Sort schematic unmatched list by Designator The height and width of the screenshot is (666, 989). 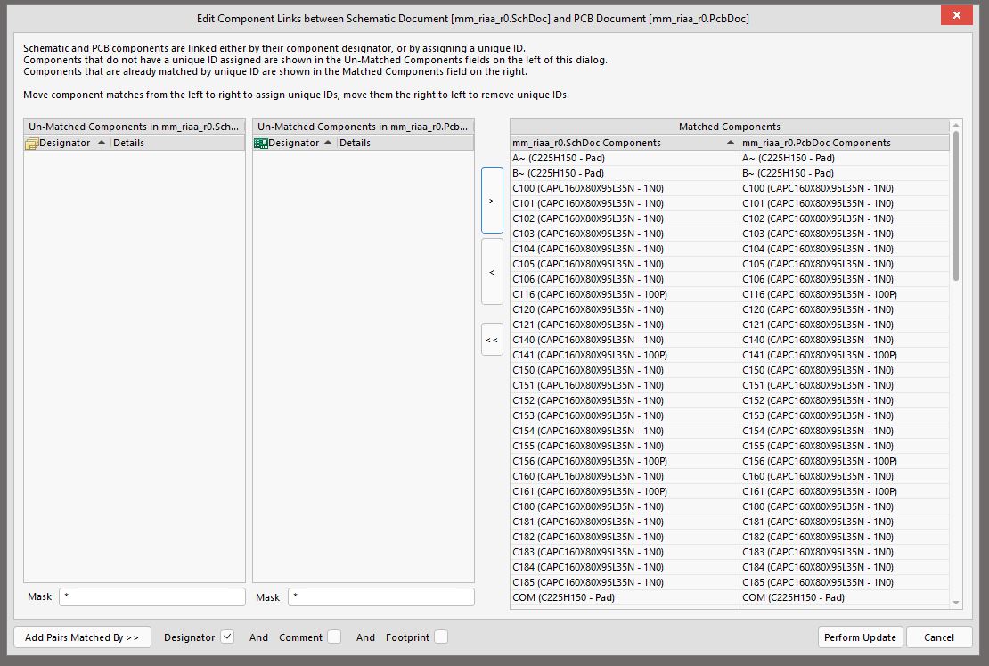click(68, 143)
